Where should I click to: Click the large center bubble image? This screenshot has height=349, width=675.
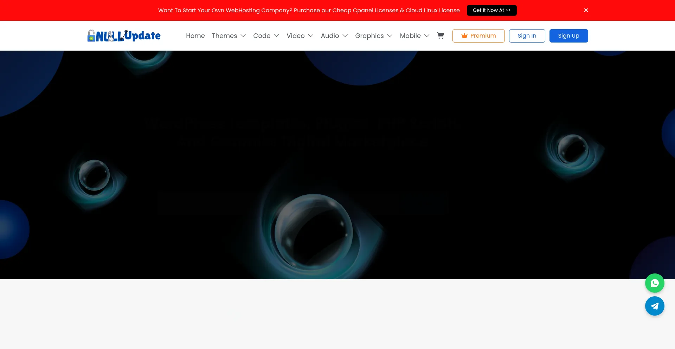313,232
